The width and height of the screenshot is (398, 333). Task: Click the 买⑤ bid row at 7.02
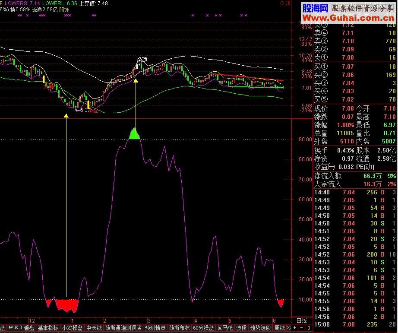coord(355,99)
